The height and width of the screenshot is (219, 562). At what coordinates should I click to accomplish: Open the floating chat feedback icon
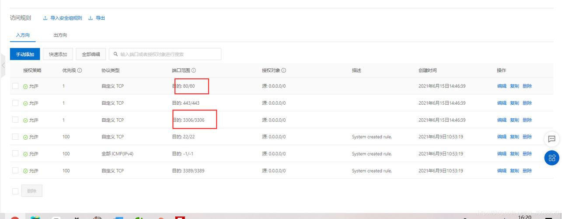[x=552, y=139]
